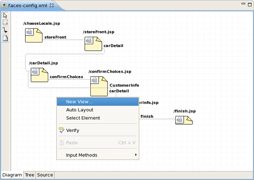This screenshot has height=180, width=254.
Task: Click the storeFront transition label
Action: click(x=55, y=37)
